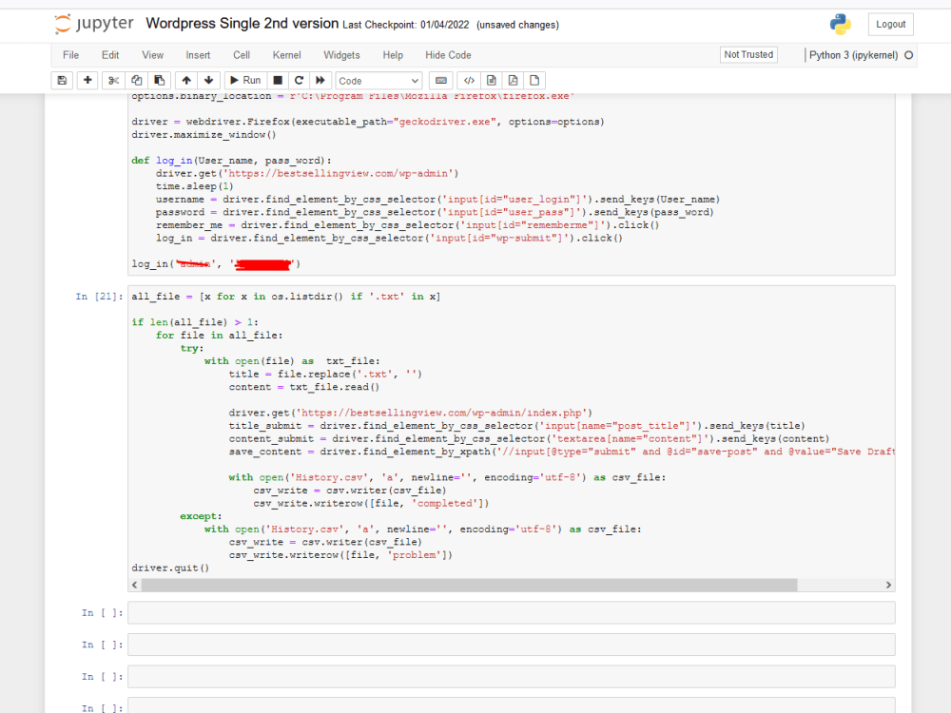Click the 'time.sleep(1)' line
This screenshot has height=713, width=951.
tap(194, 186)
